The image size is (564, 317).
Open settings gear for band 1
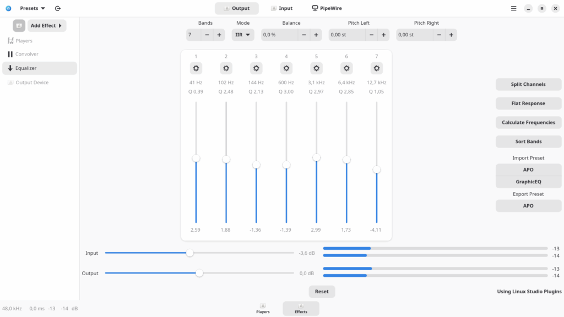(x=196, y=68)
